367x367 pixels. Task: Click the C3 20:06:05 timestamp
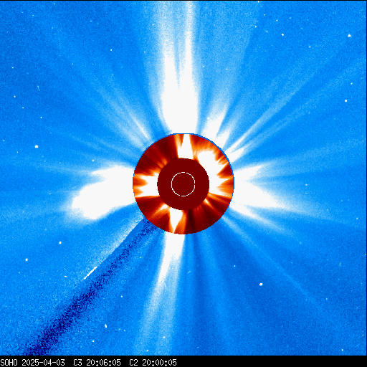point(97,363)
